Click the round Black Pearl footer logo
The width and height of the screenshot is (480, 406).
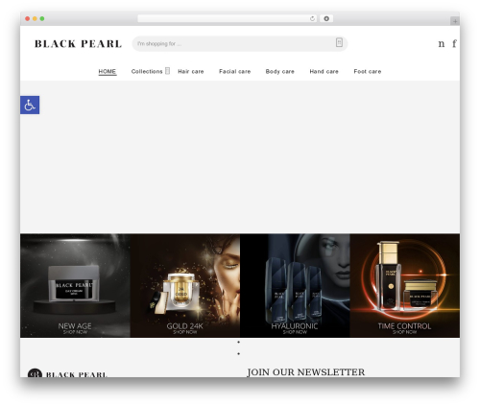pos(35,373)
